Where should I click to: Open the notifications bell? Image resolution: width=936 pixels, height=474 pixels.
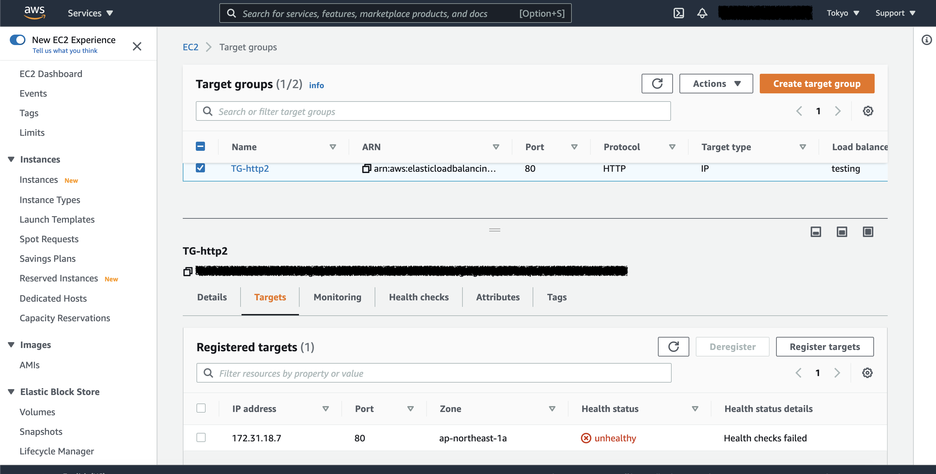(702, 13)
